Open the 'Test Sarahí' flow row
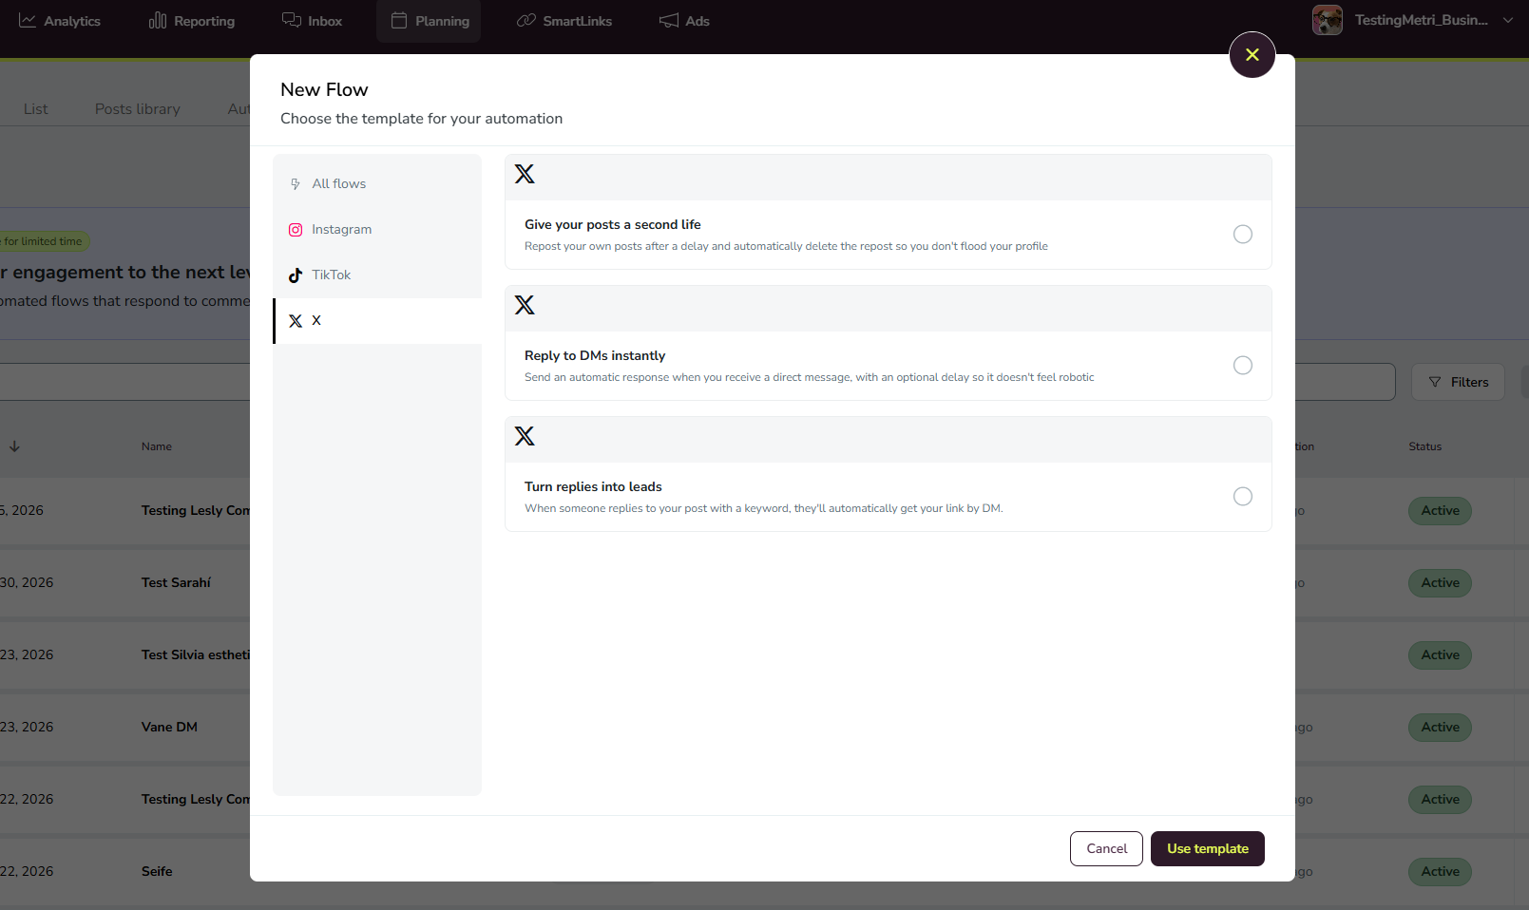This screenshot has height=910, width=1529. tap(177, 583)
